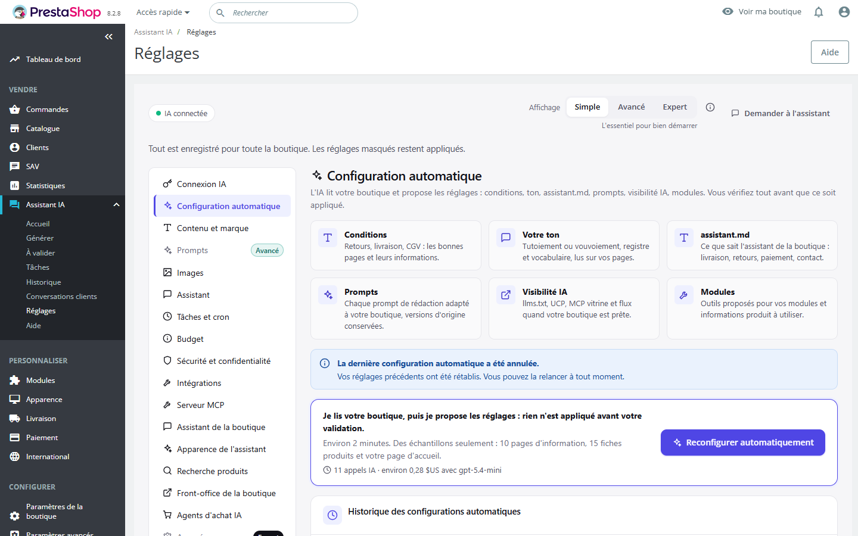The height and width of the screenshot is (536, 858).
Task: Switch display mode to Simple
Action: pos(587,107)
